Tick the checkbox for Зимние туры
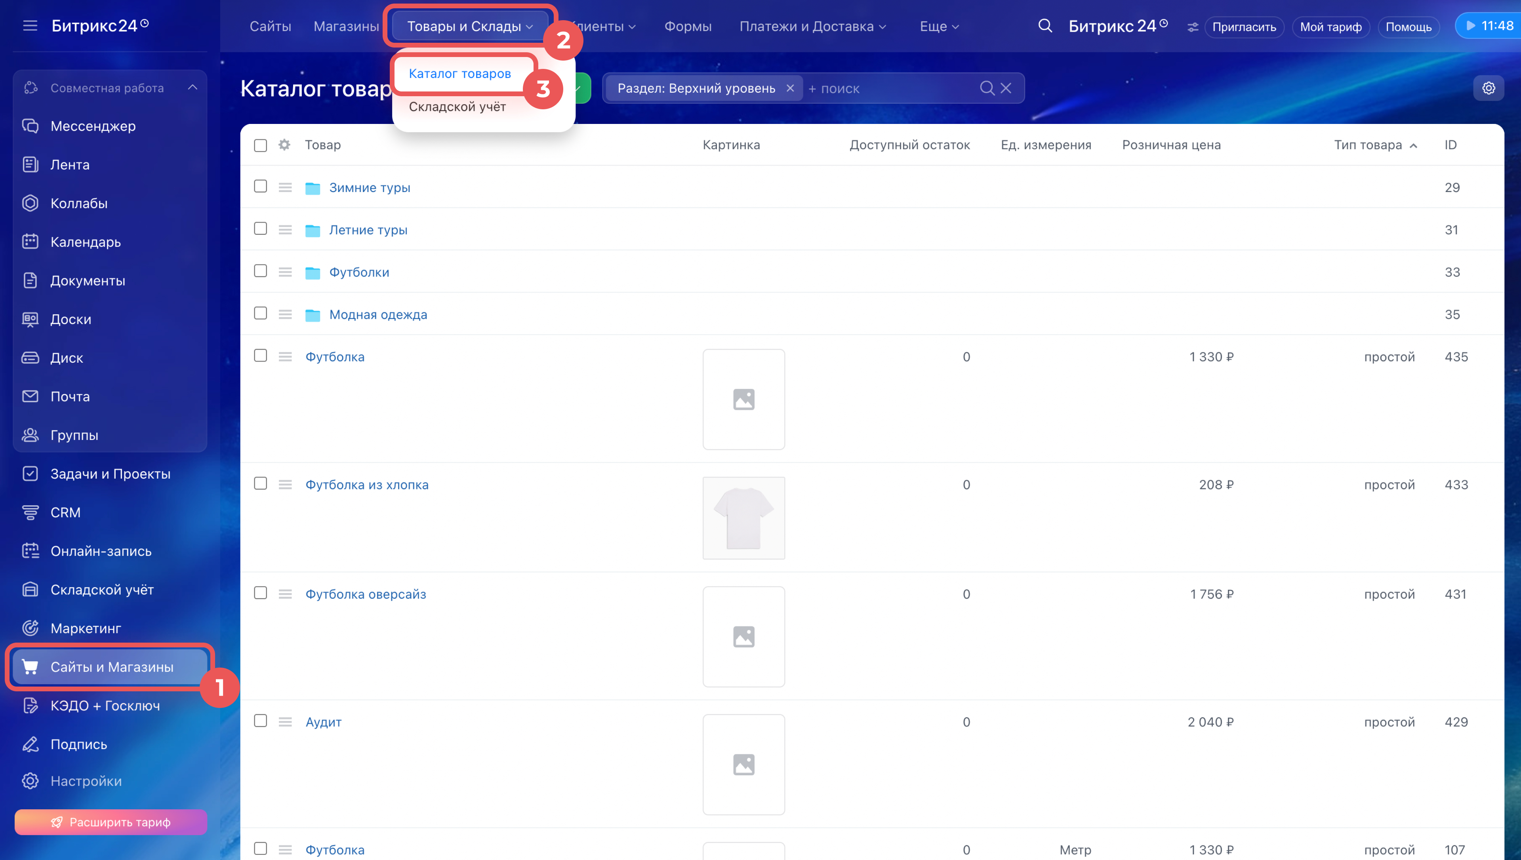The height and width of the screenshot is (860, 1521). point(261,186)
